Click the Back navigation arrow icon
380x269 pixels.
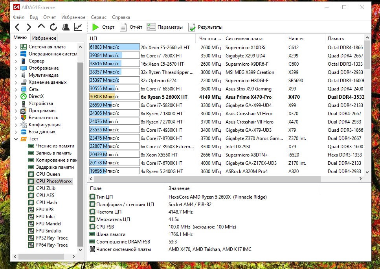[x=17, y=27]
